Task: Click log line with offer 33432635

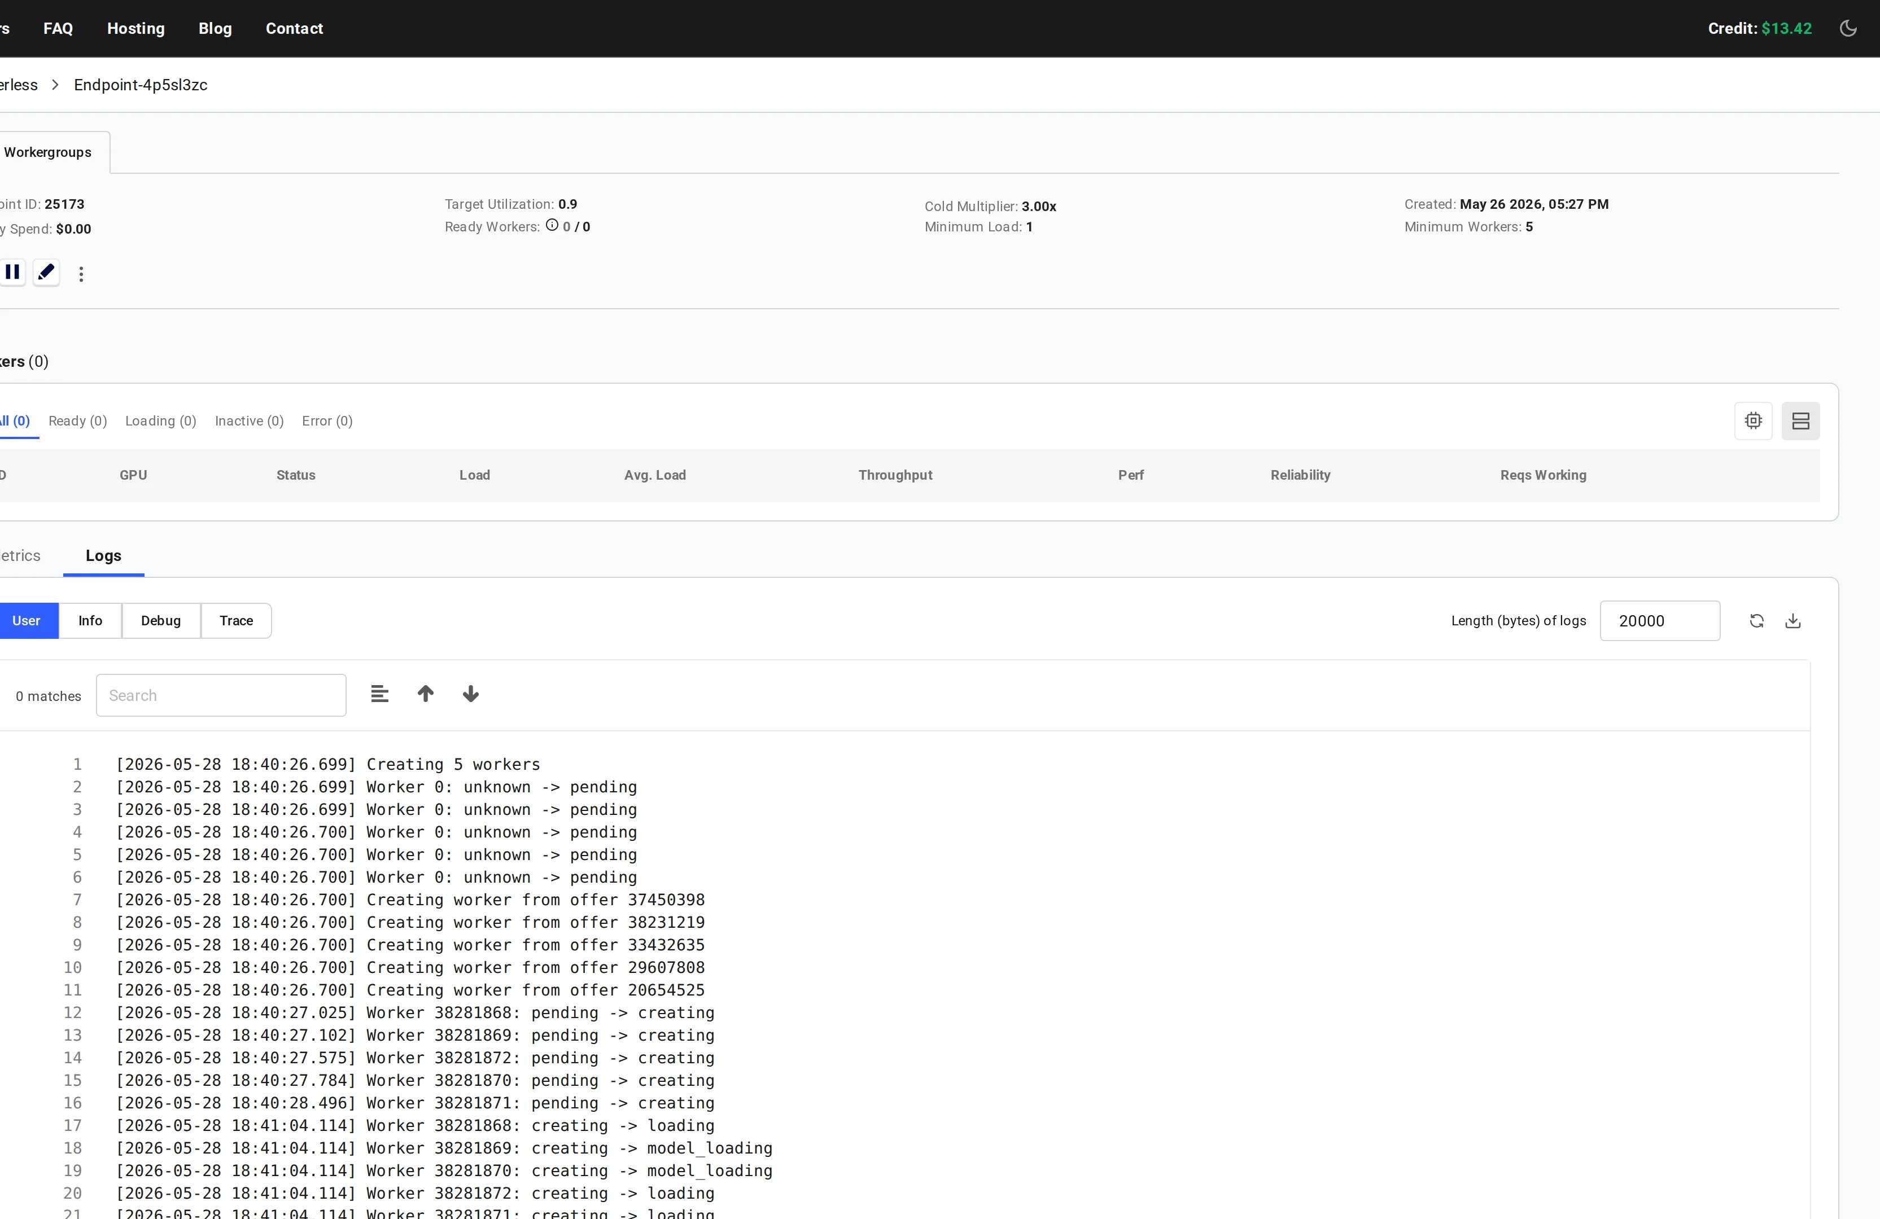Action: point(410,945)
